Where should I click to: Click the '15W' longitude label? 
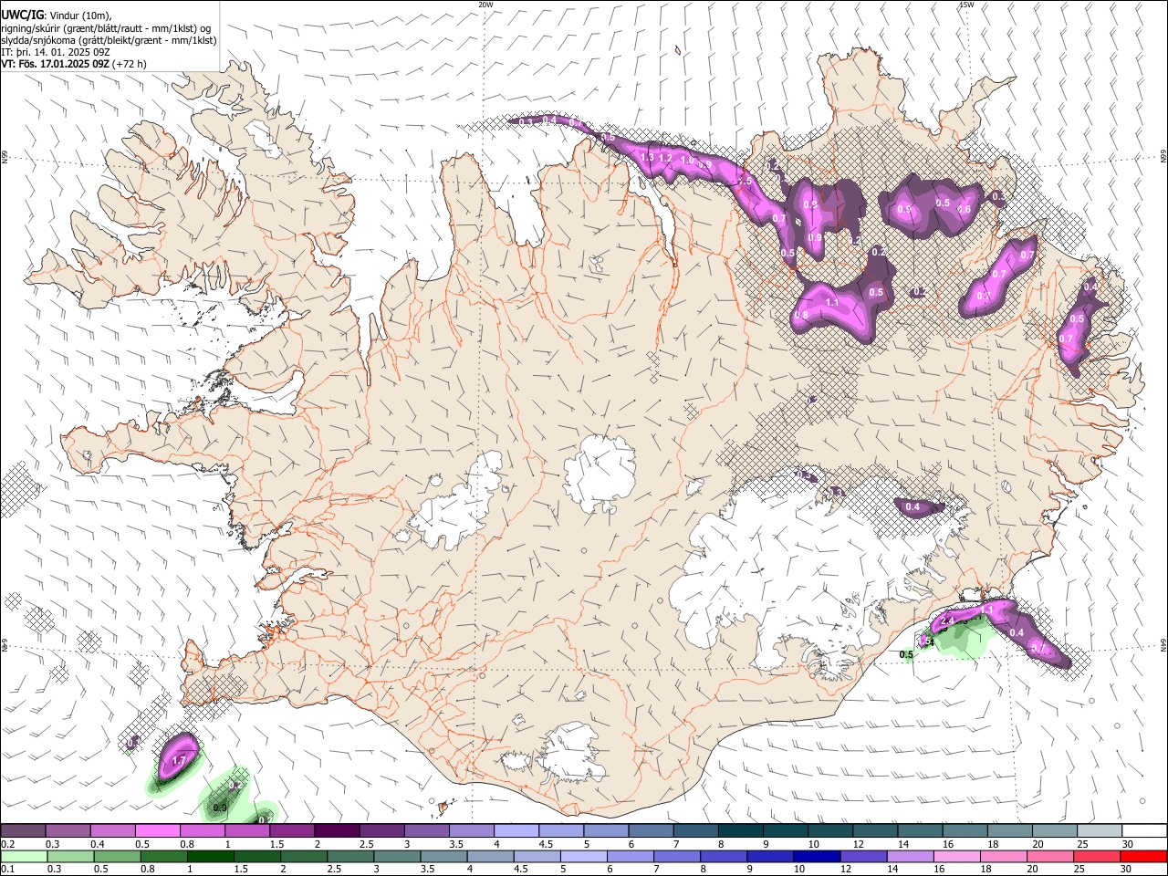(x=967, y=5)
